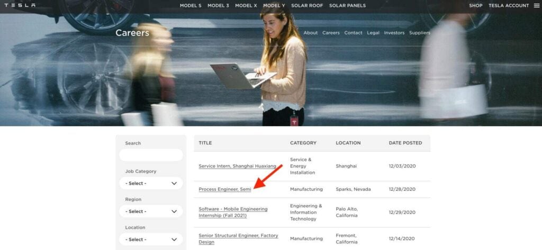Click the Fremont, California cell
542x250 pixels.
tap(347, 238)
